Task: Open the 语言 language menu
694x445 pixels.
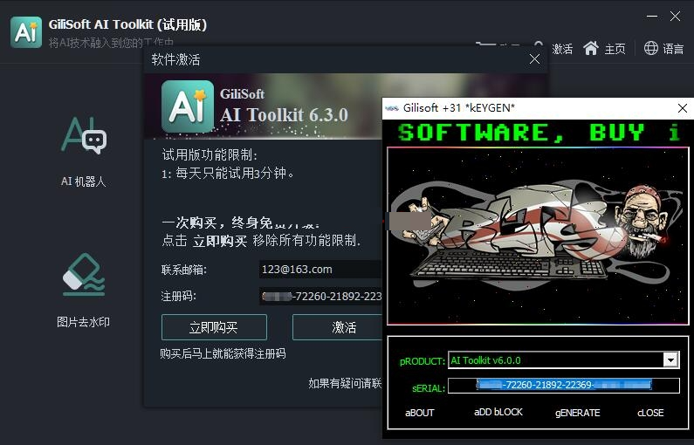Action: coord(673,49)
